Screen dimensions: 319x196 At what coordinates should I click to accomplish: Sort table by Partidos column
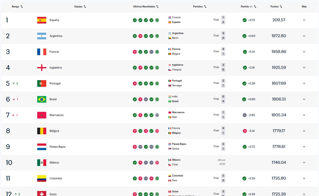[x=200, y=7]
